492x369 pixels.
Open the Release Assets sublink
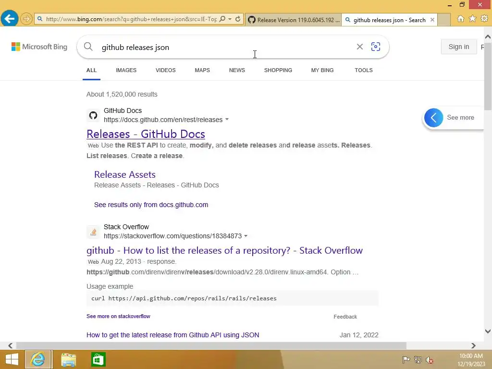125,174
